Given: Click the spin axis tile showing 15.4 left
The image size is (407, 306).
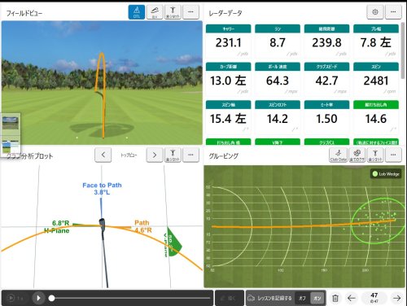Looking at the screenshot, I should pos(228,117).
